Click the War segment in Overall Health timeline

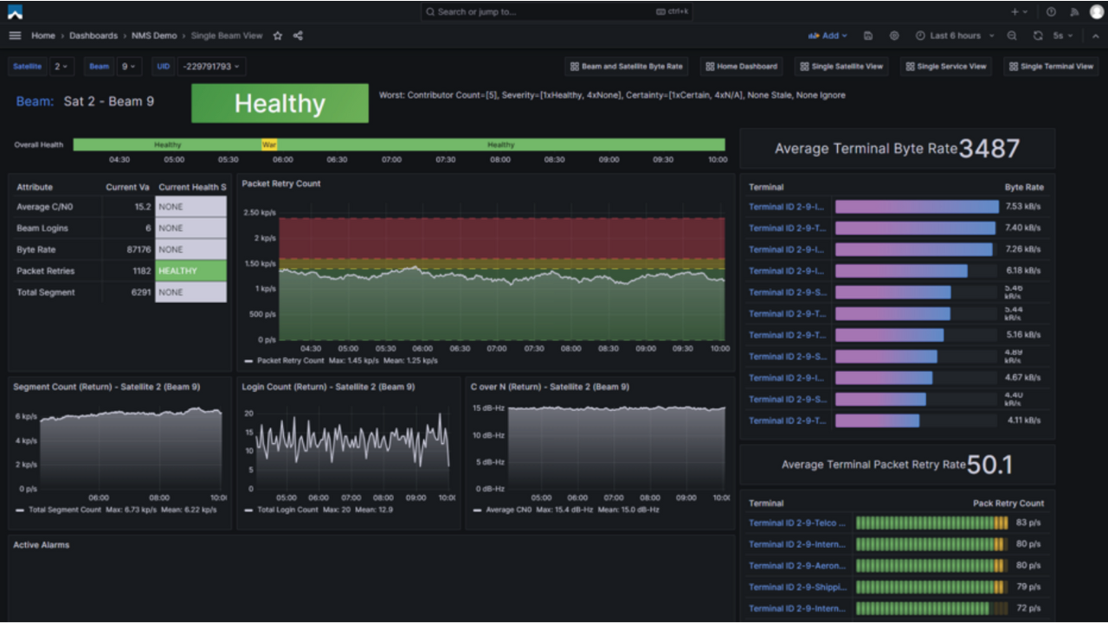coord(269,145)
